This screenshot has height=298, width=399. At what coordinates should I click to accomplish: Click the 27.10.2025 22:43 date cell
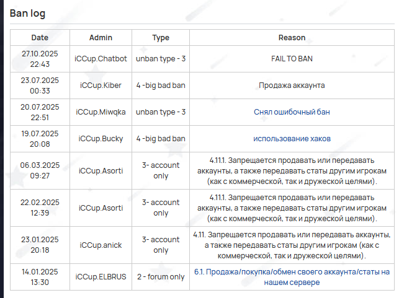pyautogui.click(x=40, y=59)
